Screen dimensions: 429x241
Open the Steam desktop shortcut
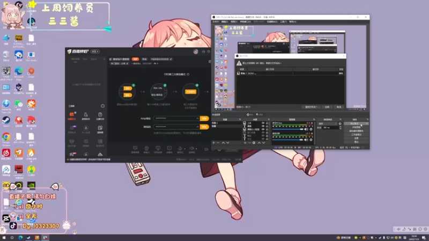6,122
